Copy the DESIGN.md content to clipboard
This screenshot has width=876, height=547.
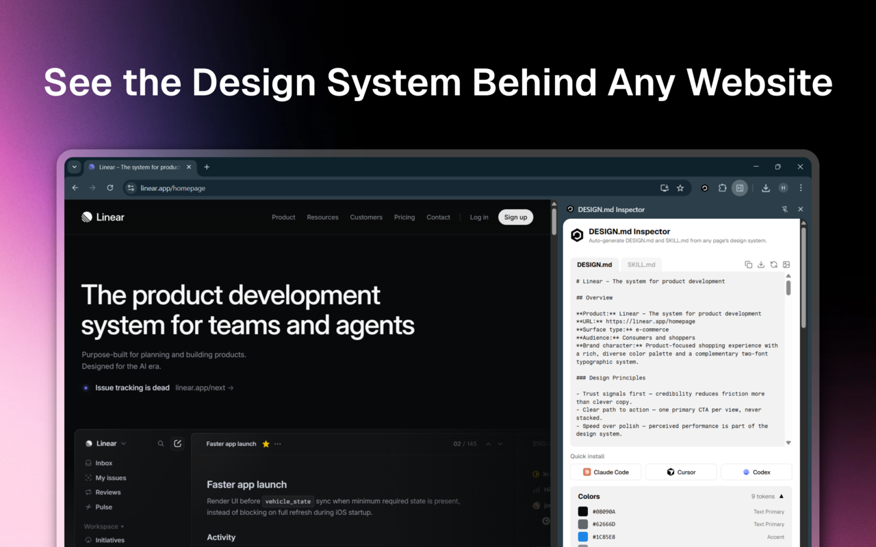point(748,265)
